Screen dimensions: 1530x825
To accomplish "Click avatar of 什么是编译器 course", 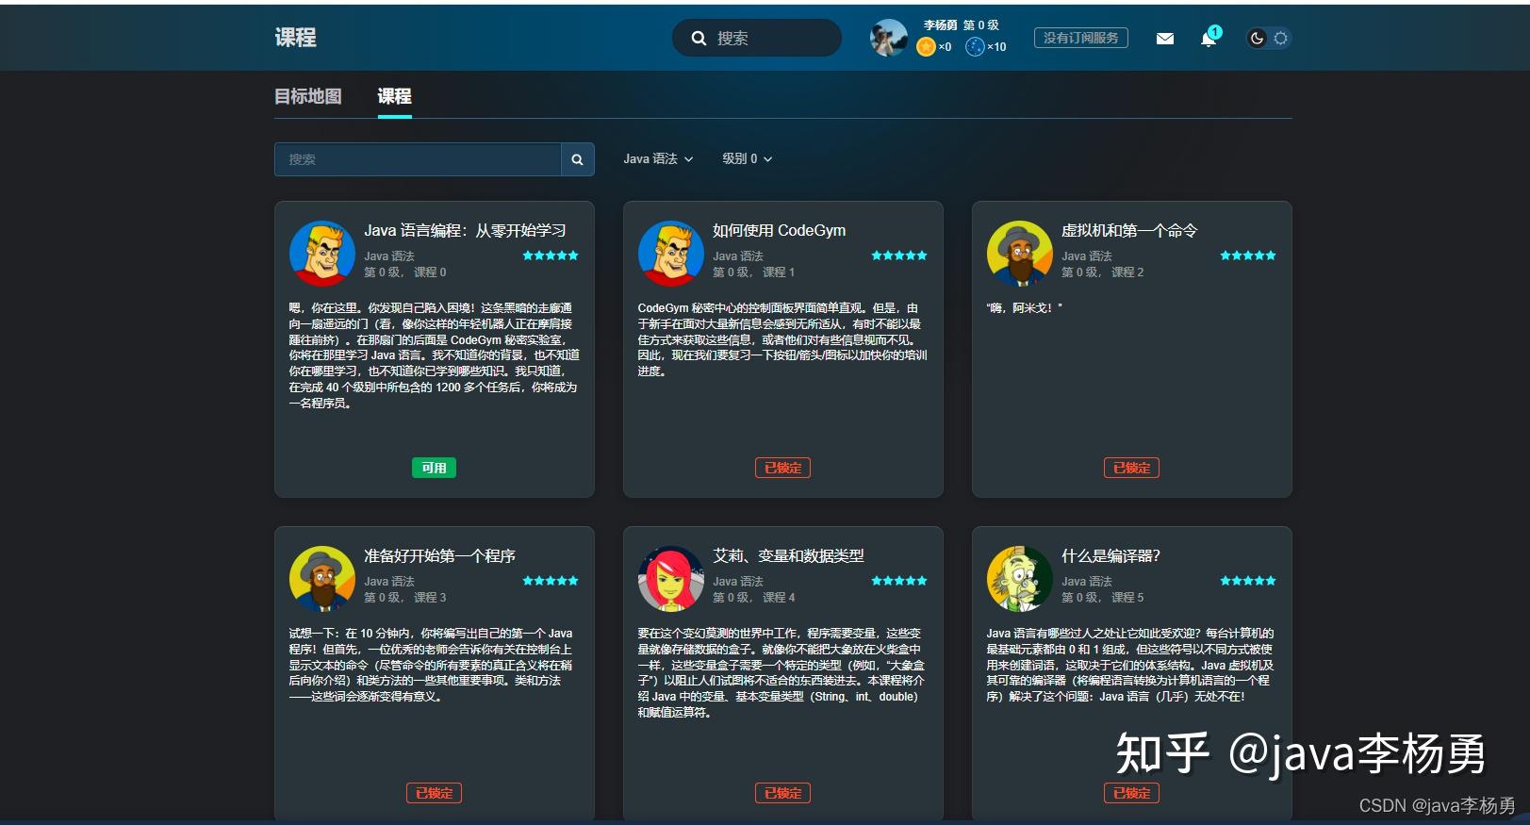I will pos(1020,579).
